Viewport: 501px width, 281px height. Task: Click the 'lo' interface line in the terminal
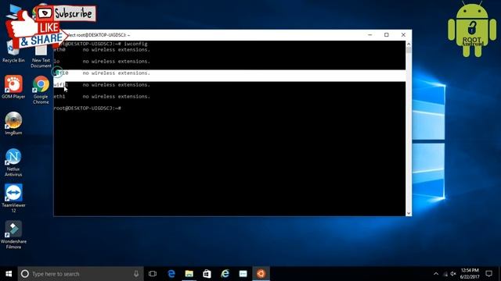tap(102, 61)
